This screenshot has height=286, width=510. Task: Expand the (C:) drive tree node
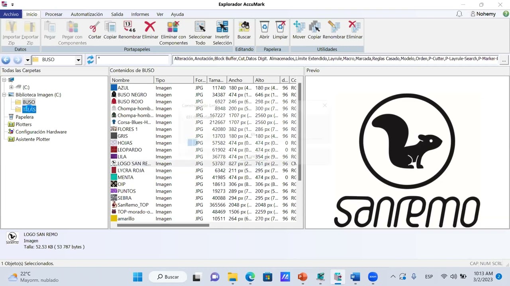click(11, 87)
